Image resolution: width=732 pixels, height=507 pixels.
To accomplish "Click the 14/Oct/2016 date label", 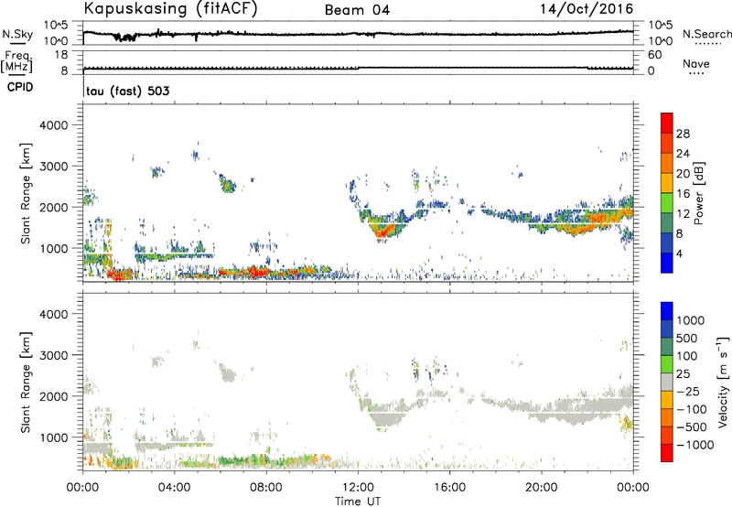I will click(x=587, y=9).
